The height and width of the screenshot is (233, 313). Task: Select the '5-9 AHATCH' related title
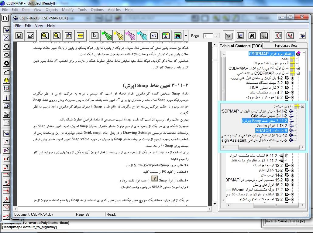tap(271, 130)
